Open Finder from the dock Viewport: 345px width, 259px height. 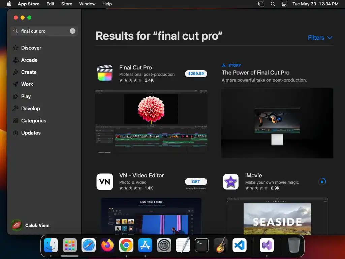click(51, 245)
